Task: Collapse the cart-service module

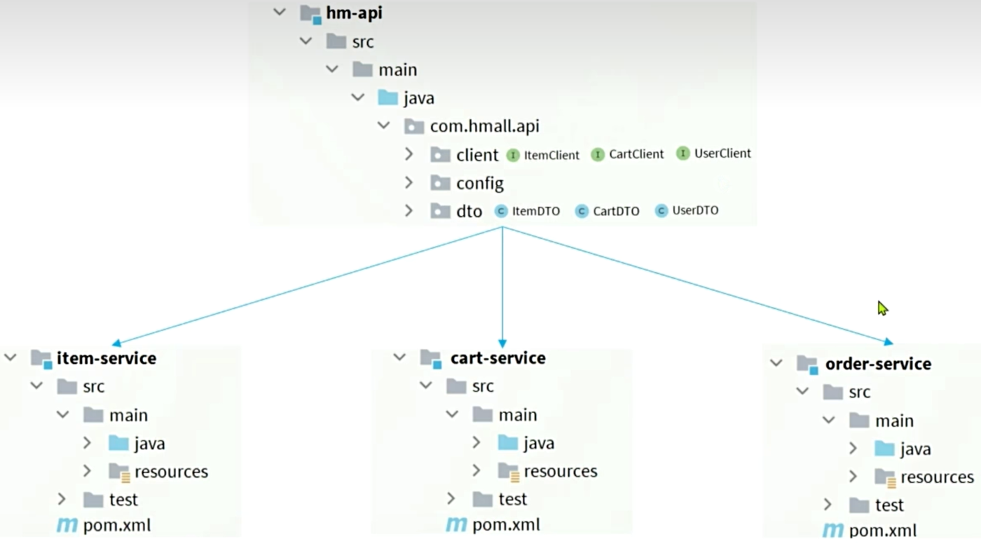Action: click(x=399, y=358)
